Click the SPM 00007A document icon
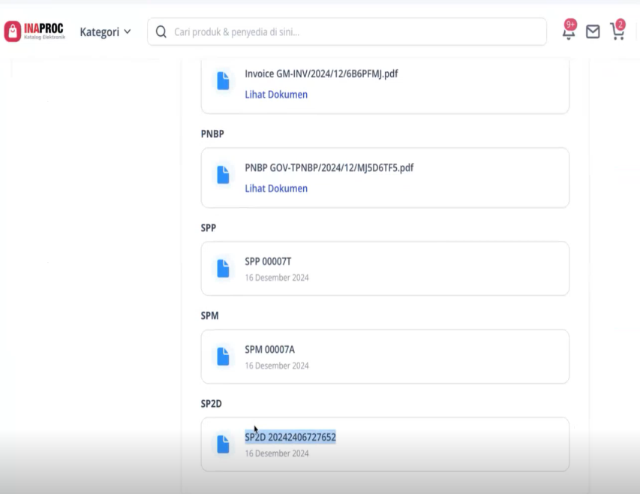Screen dimensions: 640x494 223,356
